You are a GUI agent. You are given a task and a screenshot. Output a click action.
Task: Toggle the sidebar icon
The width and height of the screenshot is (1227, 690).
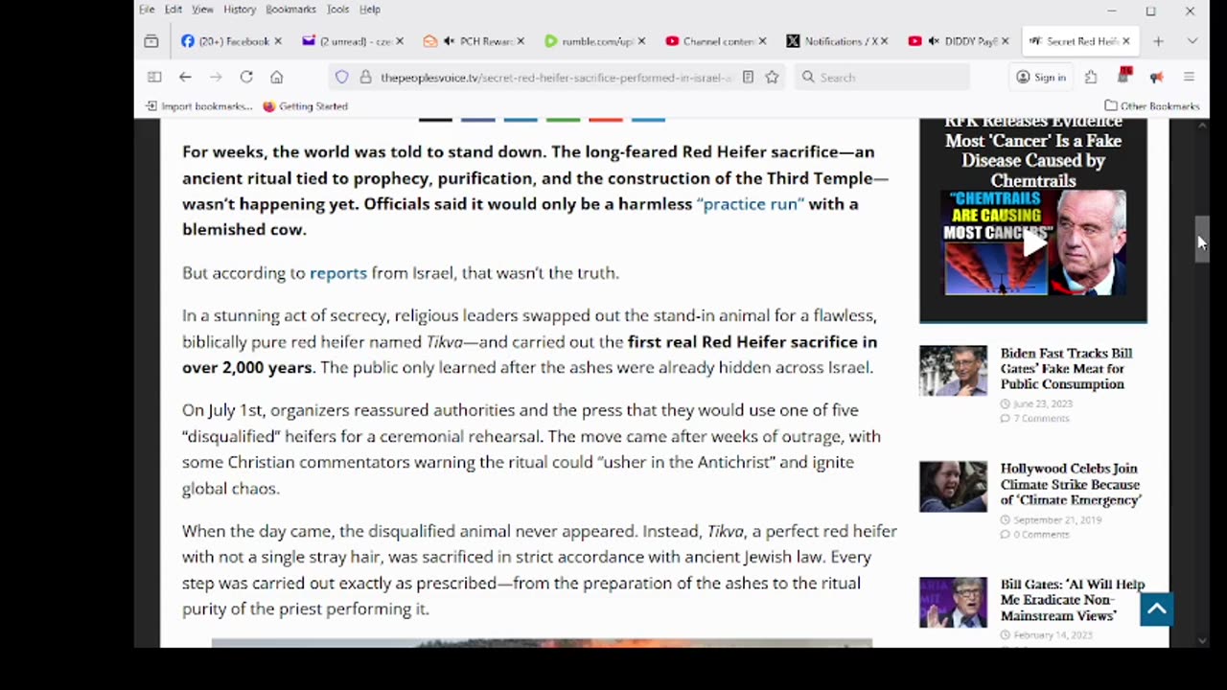[x=154, y=77]
